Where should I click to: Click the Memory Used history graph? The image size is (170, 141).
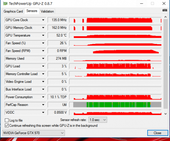[115, 58]
